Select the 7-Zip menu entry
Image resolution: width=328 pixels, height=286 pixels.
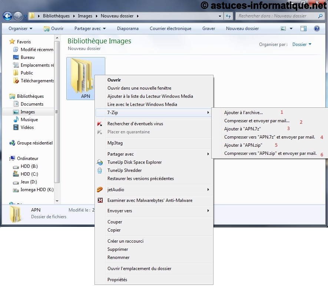[154, 113]
